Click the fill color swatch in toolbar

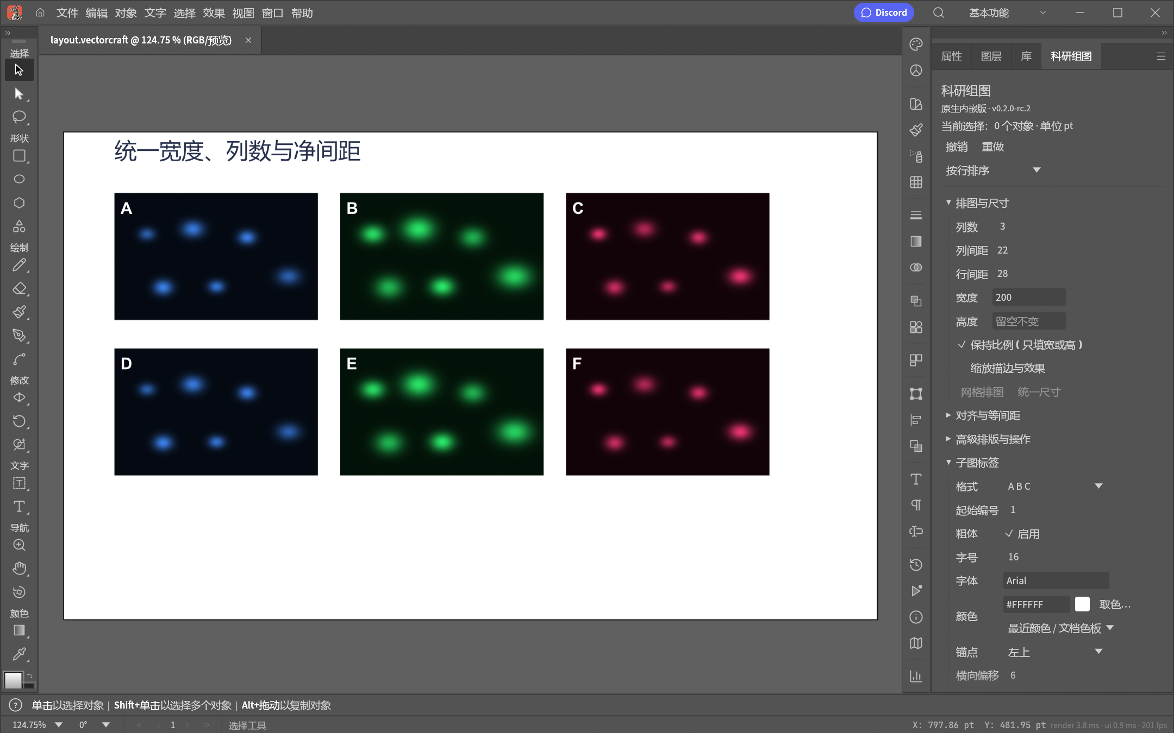tap(13, 680)
